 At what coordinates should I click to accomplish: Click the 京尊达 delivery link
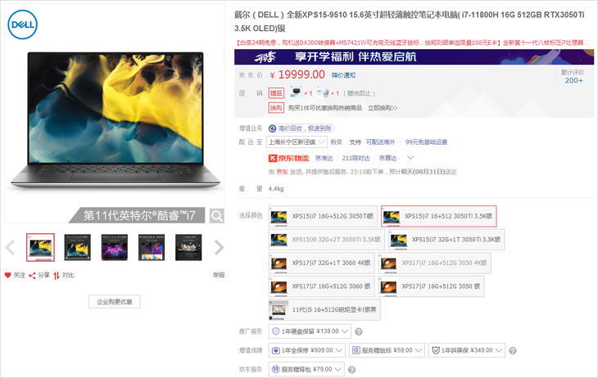387,158
